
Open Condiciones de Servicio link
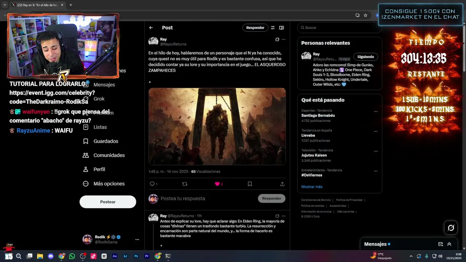[x=316, y=200]
